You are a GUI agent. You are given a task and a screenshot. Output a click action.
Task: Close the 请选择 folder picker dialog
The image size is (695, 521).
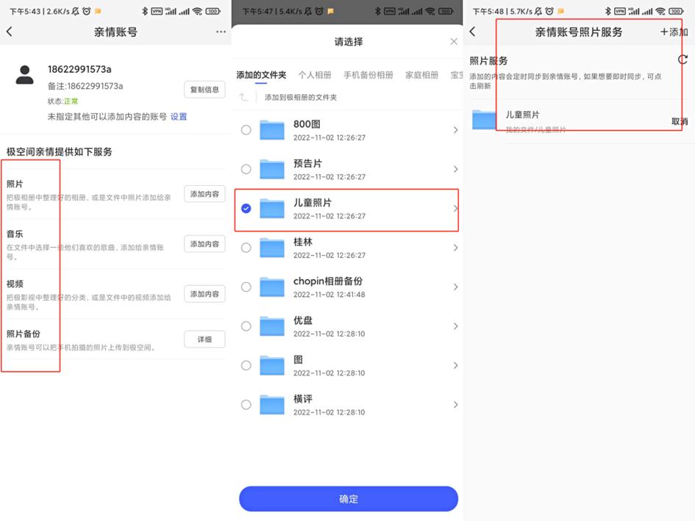pyautogui.click(x=453, y=42)
